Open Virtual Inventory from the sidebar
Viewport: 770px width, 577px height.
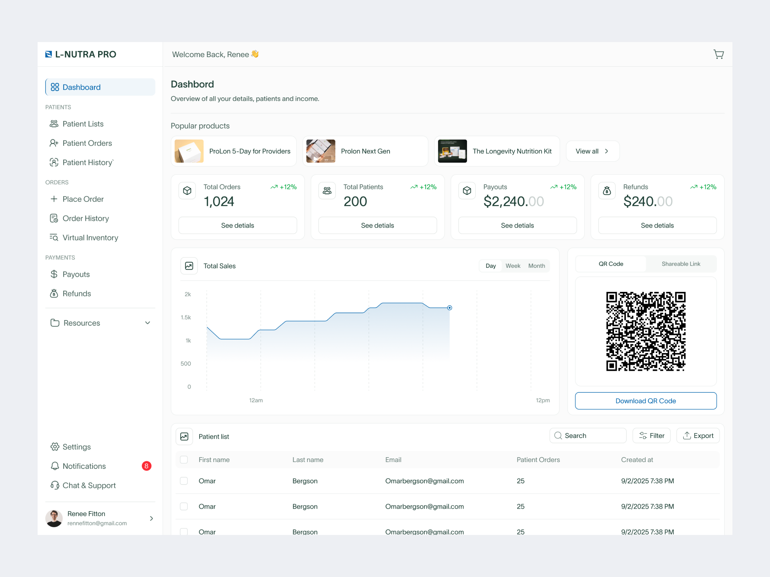(90, 237)
